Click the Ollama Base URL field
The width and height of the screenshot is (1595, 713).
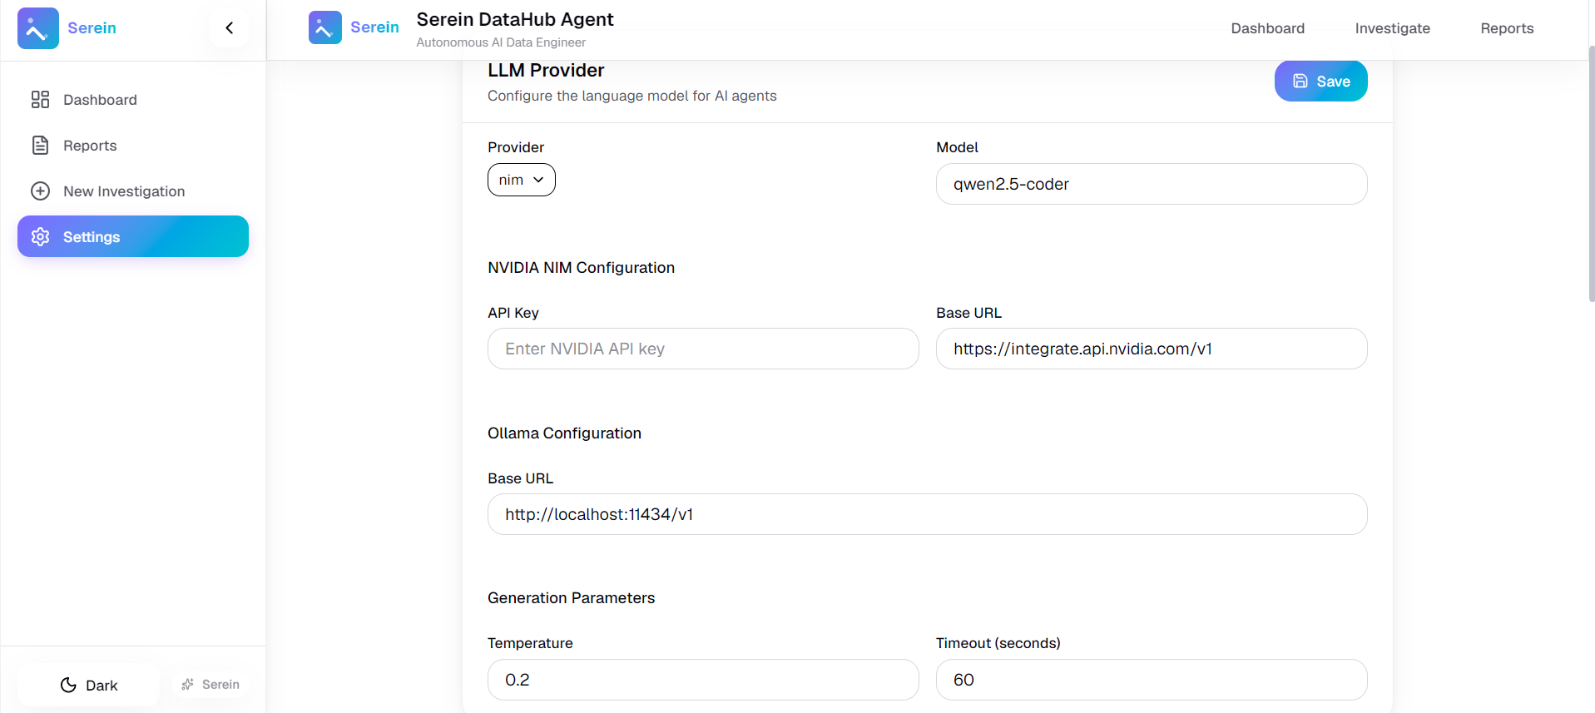coord(928,514)
